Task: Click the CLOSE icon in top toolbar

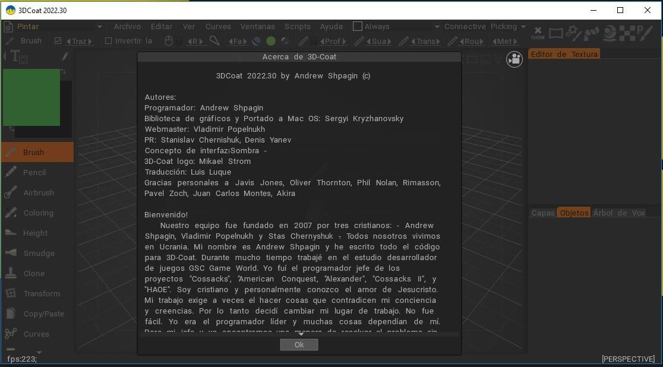Action: [538, 33]
